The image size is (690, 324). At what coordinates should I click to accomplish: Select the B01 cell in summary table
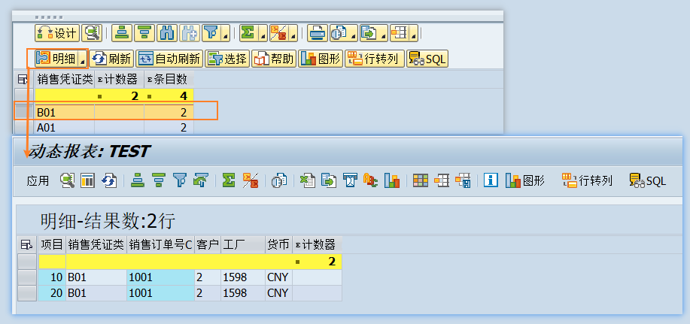(65, 113)
